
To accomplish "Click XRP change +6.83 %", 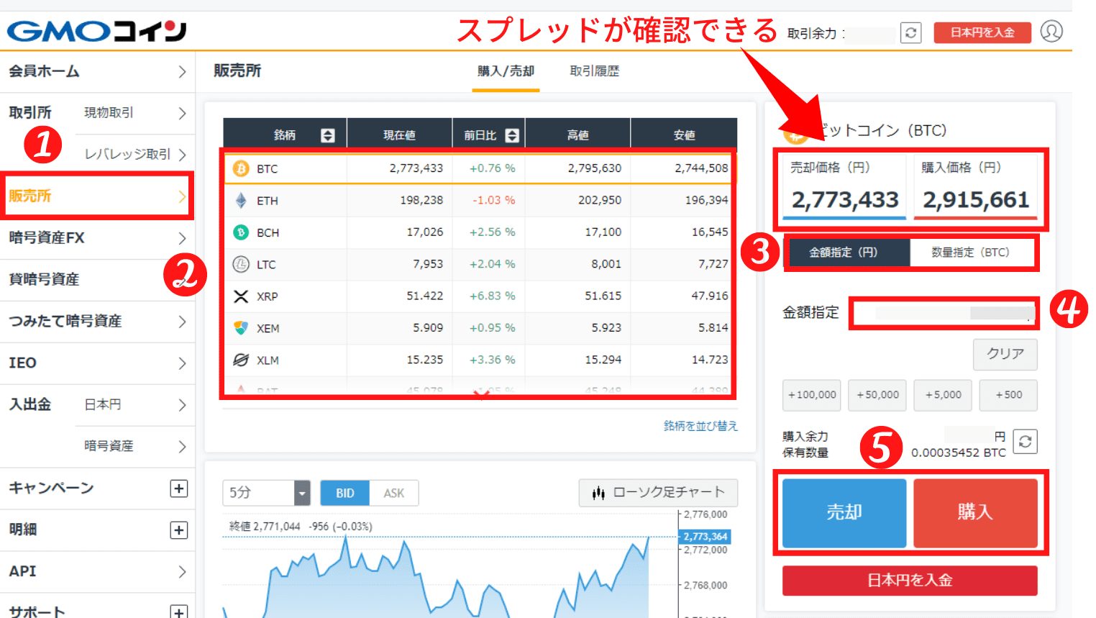I will point(492,296).
